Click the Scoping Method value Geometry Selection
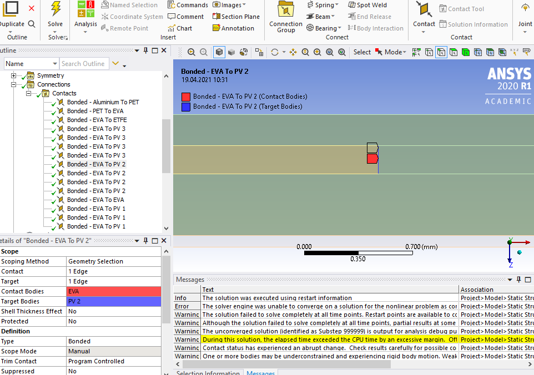Image resolution: width=534 pixels, height=375 pixels. pyautogui.click(x=113, y=261)
